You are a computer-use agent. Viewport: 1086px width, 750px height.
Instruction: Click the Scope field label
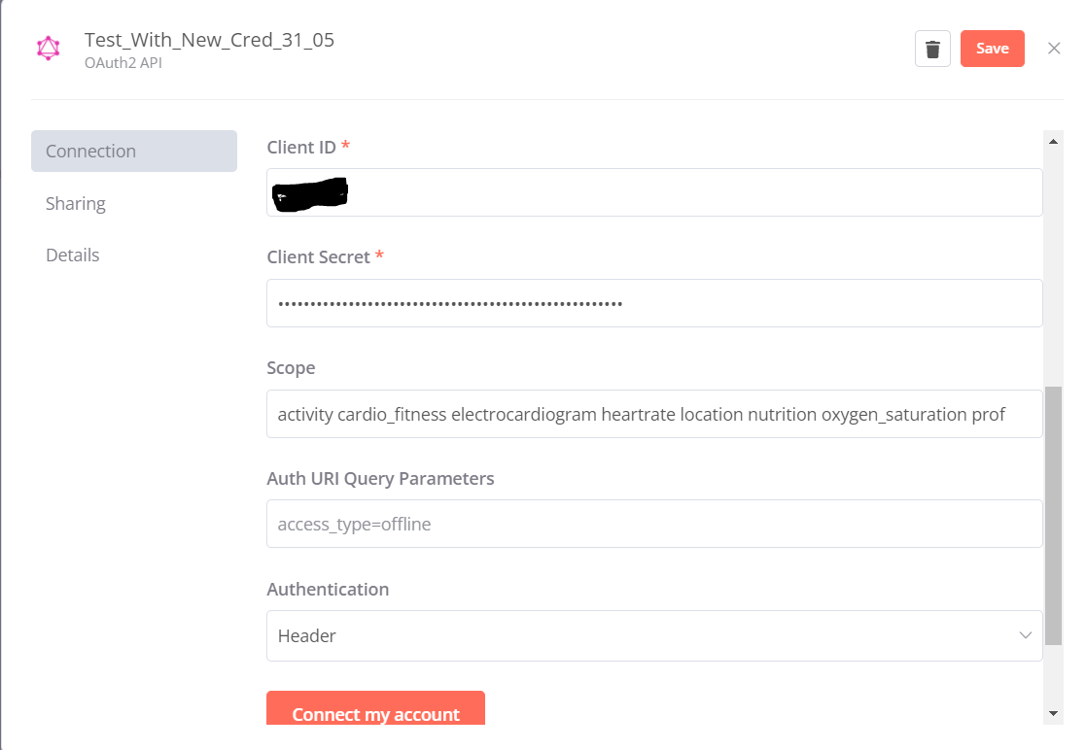(291, 367)
